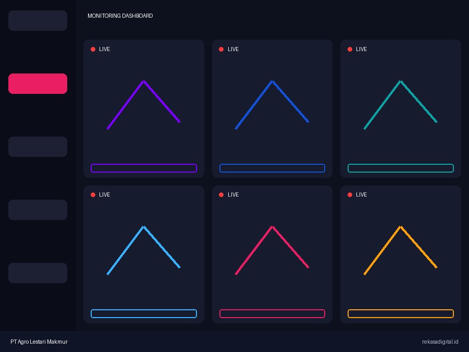Click the teal outlined bar
Viewport: 469px width, 352px height.
(x=401, y=168)
